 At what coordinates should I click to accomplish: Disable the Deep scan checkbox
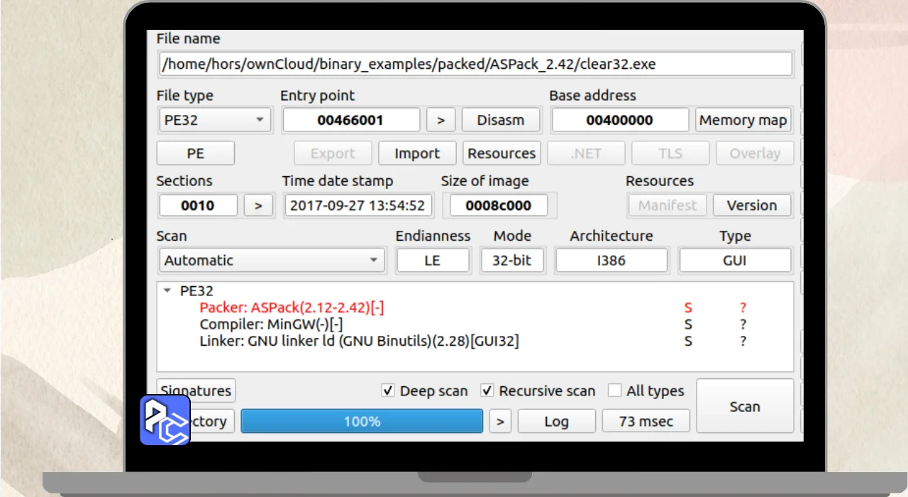[388, 390]
